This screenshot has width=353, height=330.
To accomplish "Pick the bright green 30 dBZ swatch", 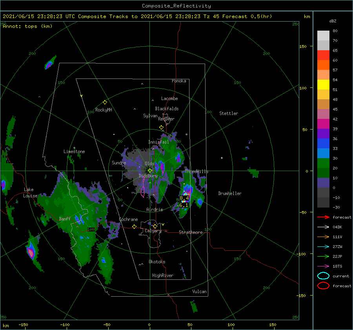I will point(323,163).
